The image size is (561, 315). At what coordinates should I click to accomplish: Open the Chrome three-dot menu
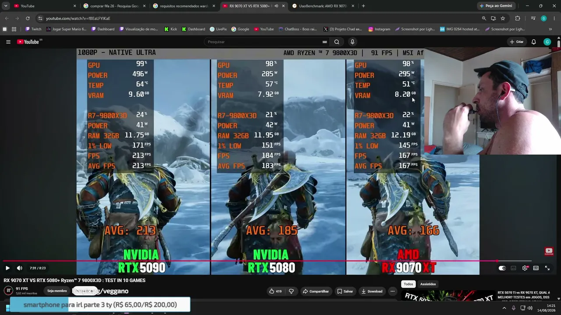(554, 18)
